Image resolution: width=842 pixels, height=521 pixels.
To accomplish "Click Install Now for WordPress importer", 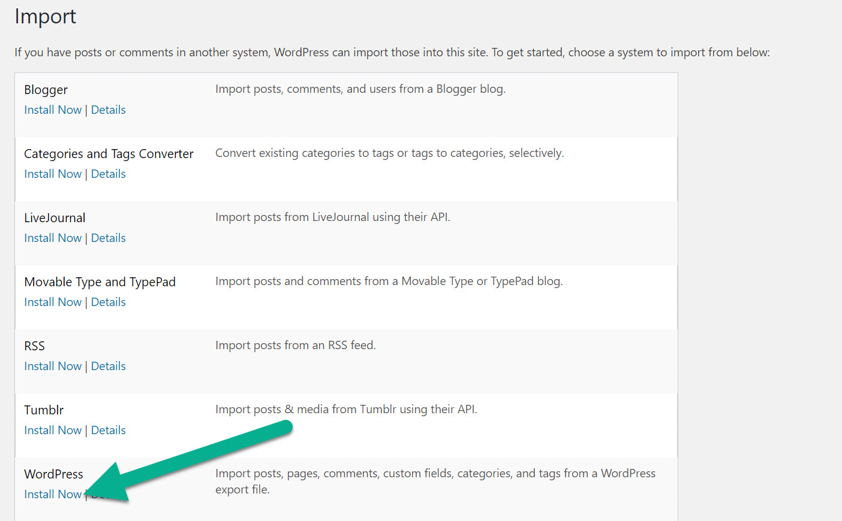I will [53, 494].
